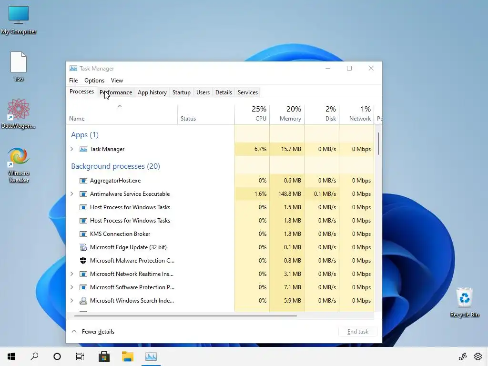Screen dimensions: 488x366
Task: Click the Antimalware Service Executable icon
Action: tap(83, 194)
